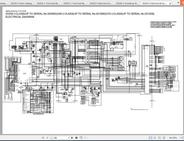Image resolution: width=184 pixels, height=141 pixels.
Task: Click the zoom out minus button
Action: tap(183, 138)
